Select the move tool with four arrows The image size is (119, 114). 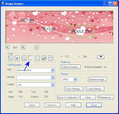click(17, 58)
